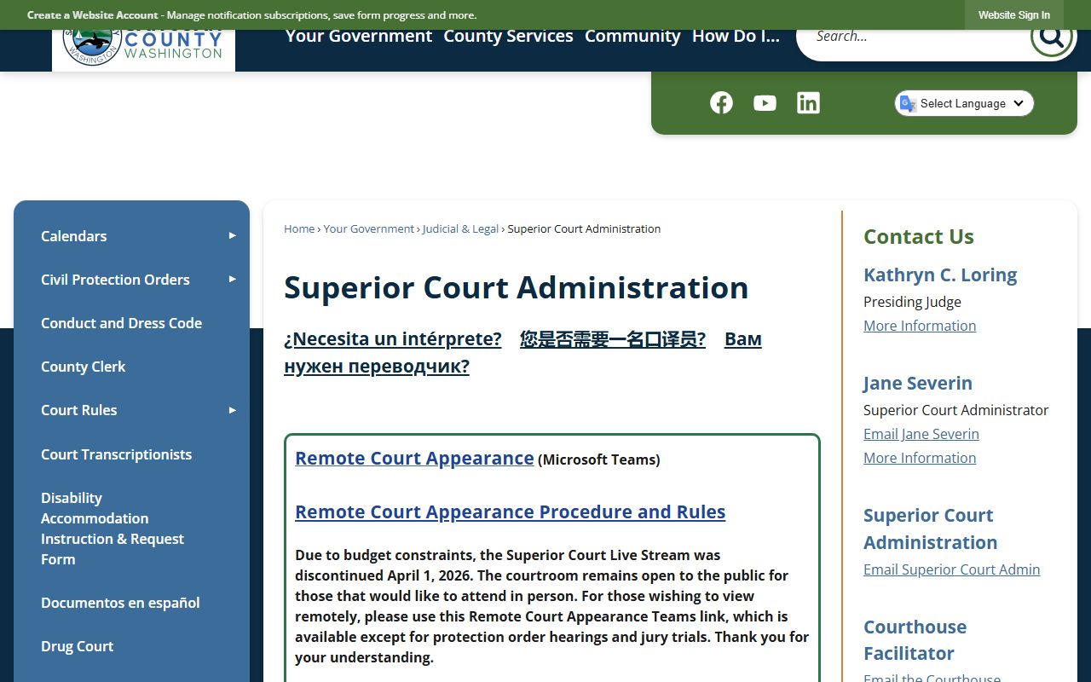1091x682 pixels.
Task: Select Conduct and Dress Code
Action: [121, 323]
